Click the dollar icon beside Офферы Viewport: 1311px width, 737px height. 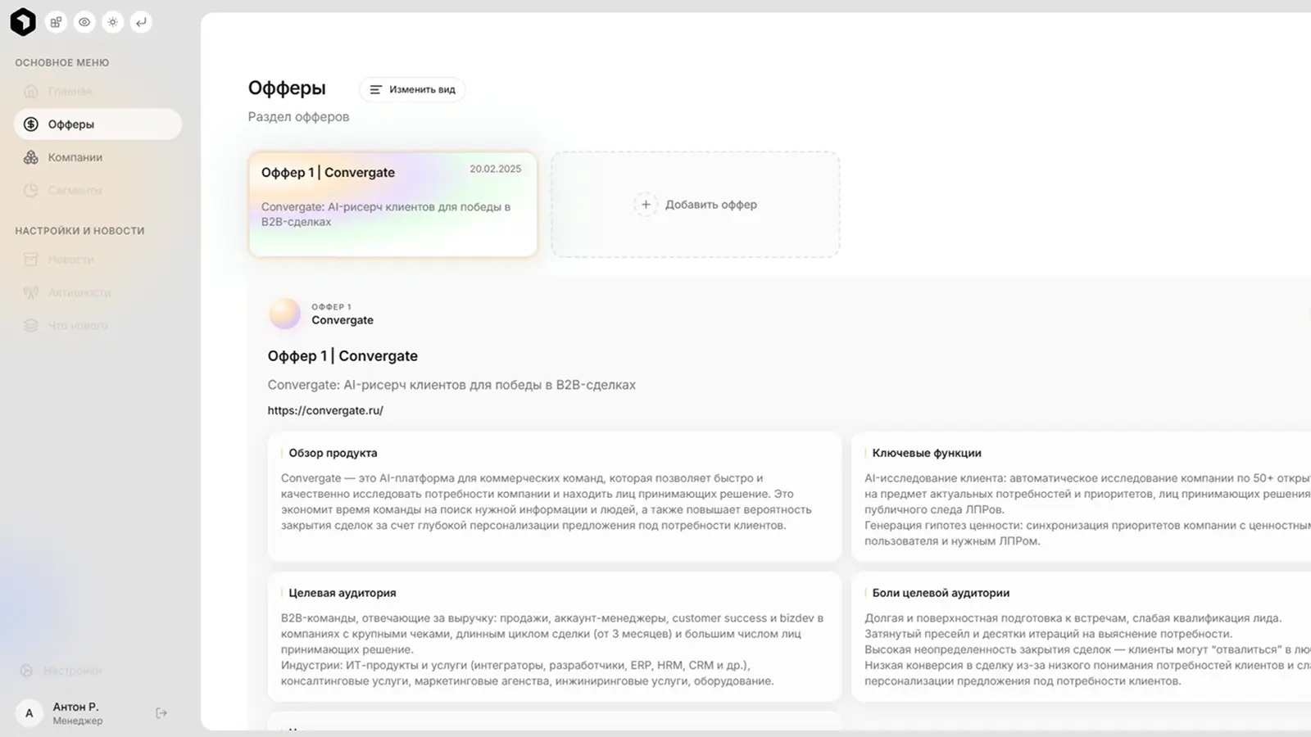pyautogui.click(x=30, y=124)
